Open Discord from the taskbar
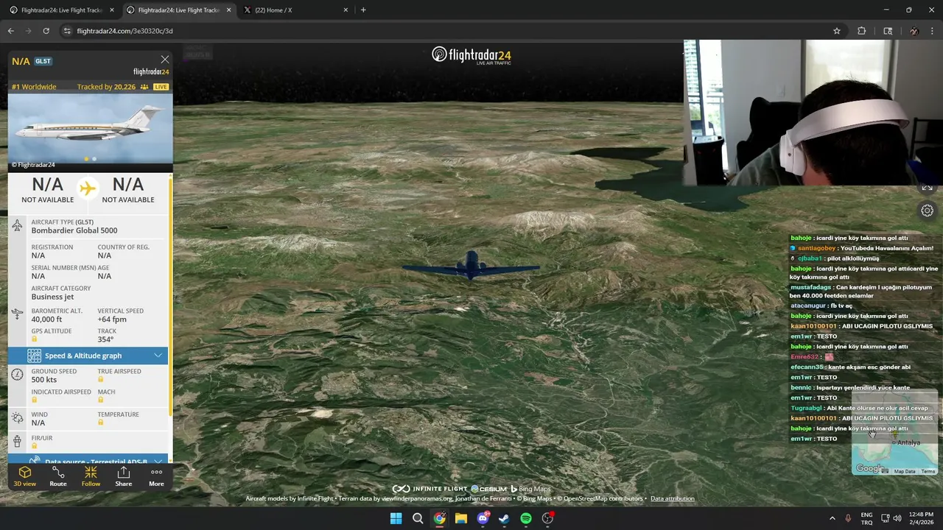 (483, 518)
